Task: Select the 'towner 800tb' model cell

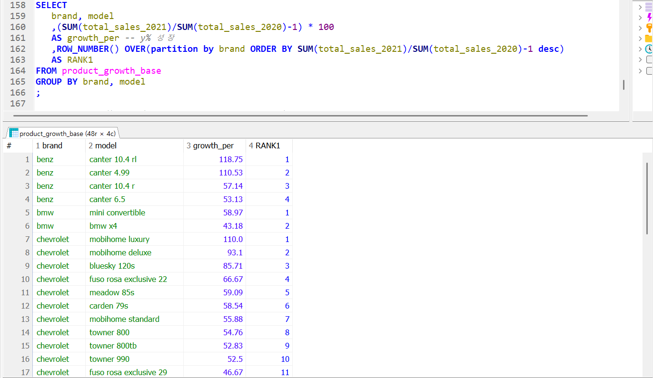Action: [134, 346]
